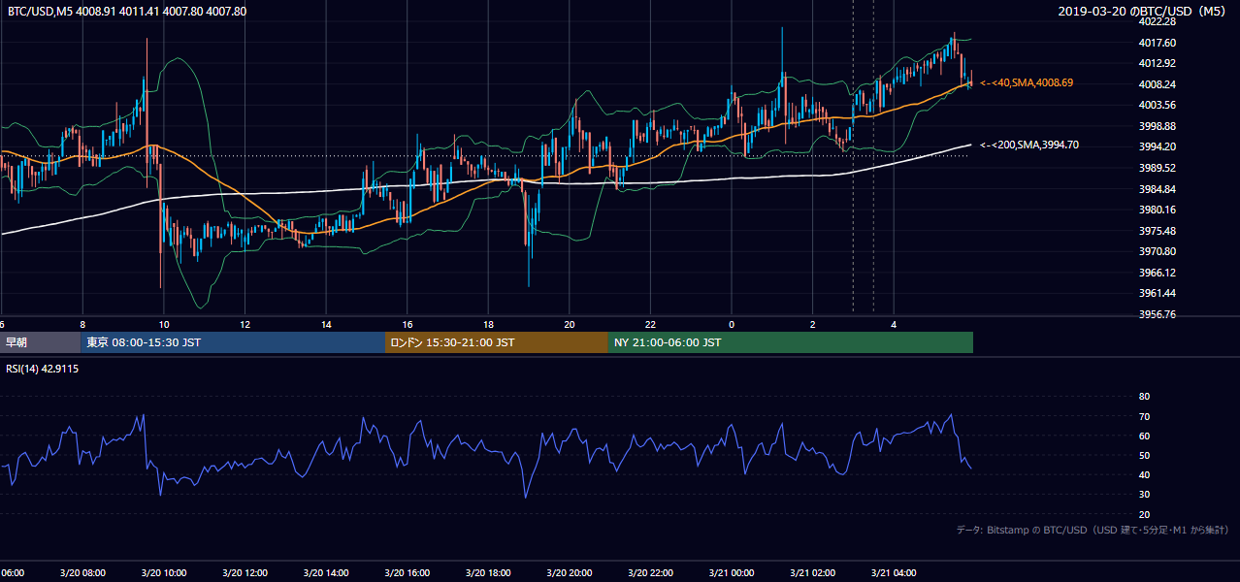Click hour label 12 under the price chart
This screenshot has height=582, width=1240.
coord(245,324)
